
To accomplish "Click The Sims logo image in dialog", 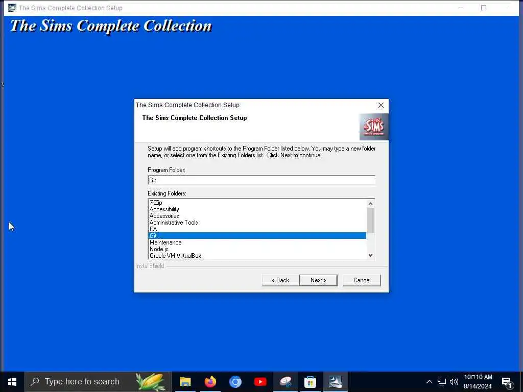I will pyautogui.click(x=374, y=127).
